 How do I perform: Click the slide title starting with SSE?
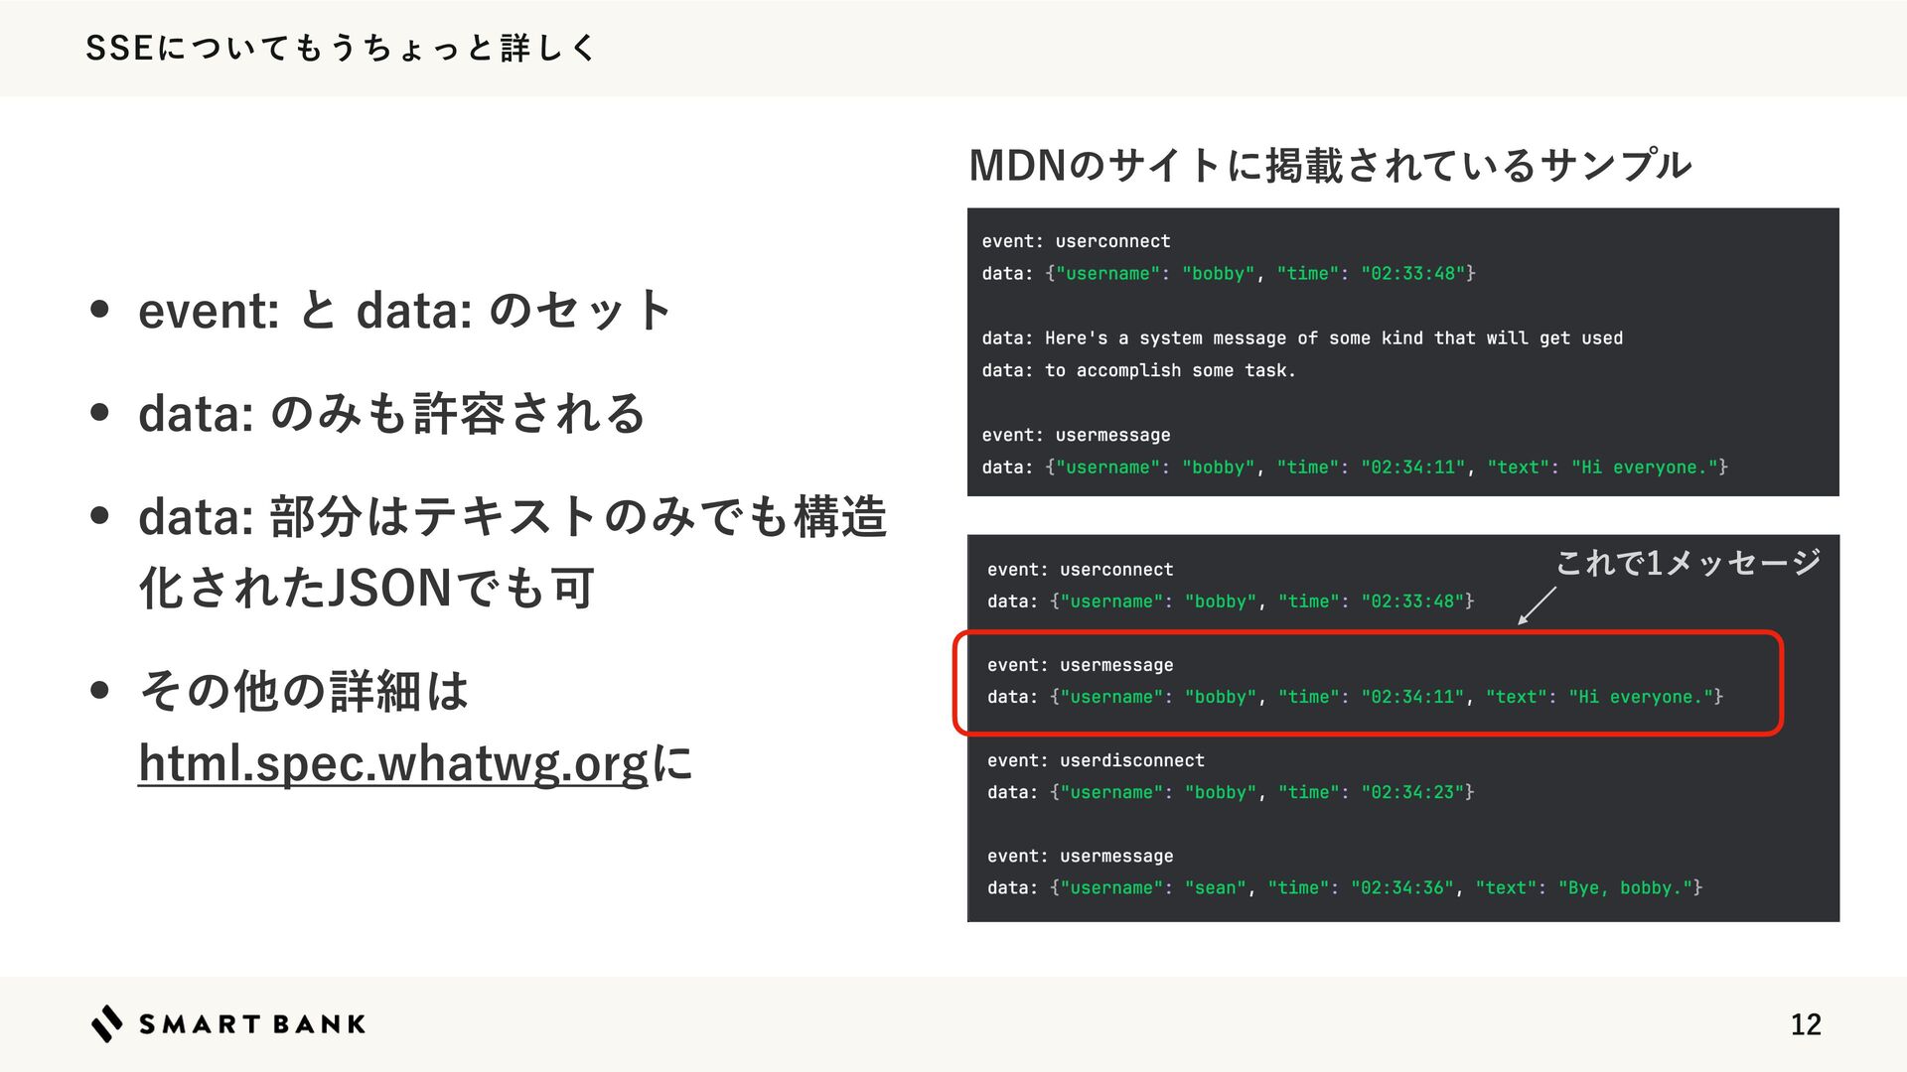pos(341,48)
